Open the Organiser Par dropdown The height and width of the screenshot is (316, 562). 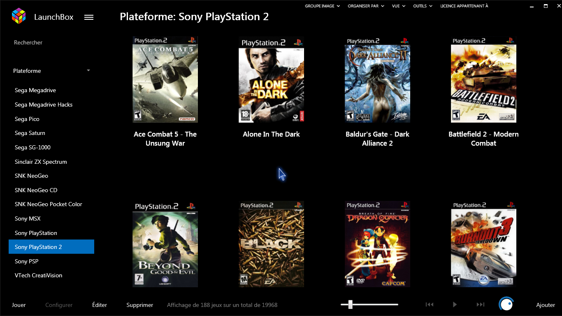[366, 6]
